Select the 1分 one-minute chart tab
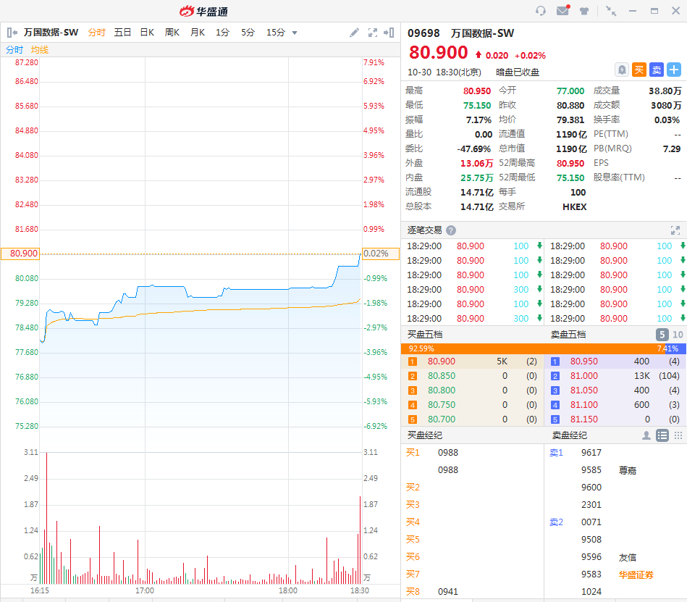Viewport: 687px width, 602px height. (222, 33)
